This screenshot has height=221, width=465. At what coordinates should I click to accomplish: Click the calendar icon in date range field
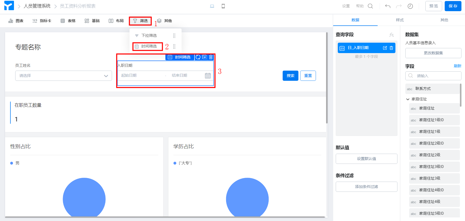(208, 76)
